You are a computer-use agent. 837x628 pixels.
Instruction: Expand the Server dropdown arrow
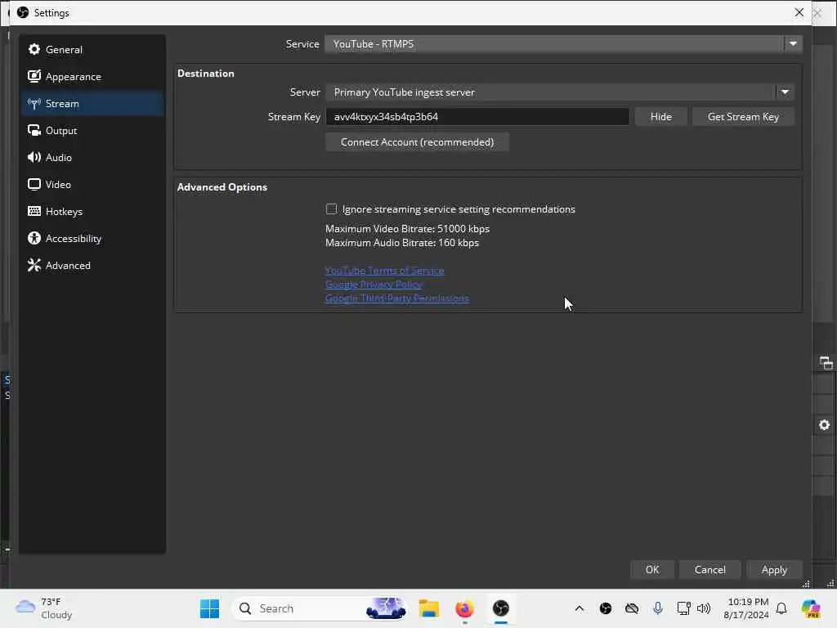click(x=785, y=92)
